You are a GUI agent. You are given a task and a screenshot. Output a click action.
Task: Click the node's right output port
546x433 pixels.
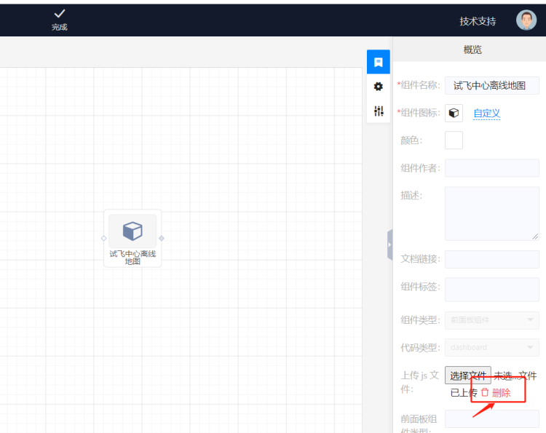162,238
